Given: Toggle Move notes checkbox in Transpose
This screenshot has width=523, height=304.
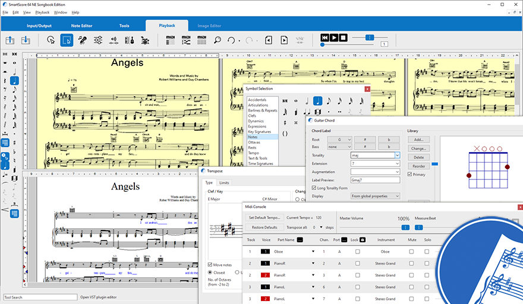Looking at the screenshot, I should click(210, 265).
